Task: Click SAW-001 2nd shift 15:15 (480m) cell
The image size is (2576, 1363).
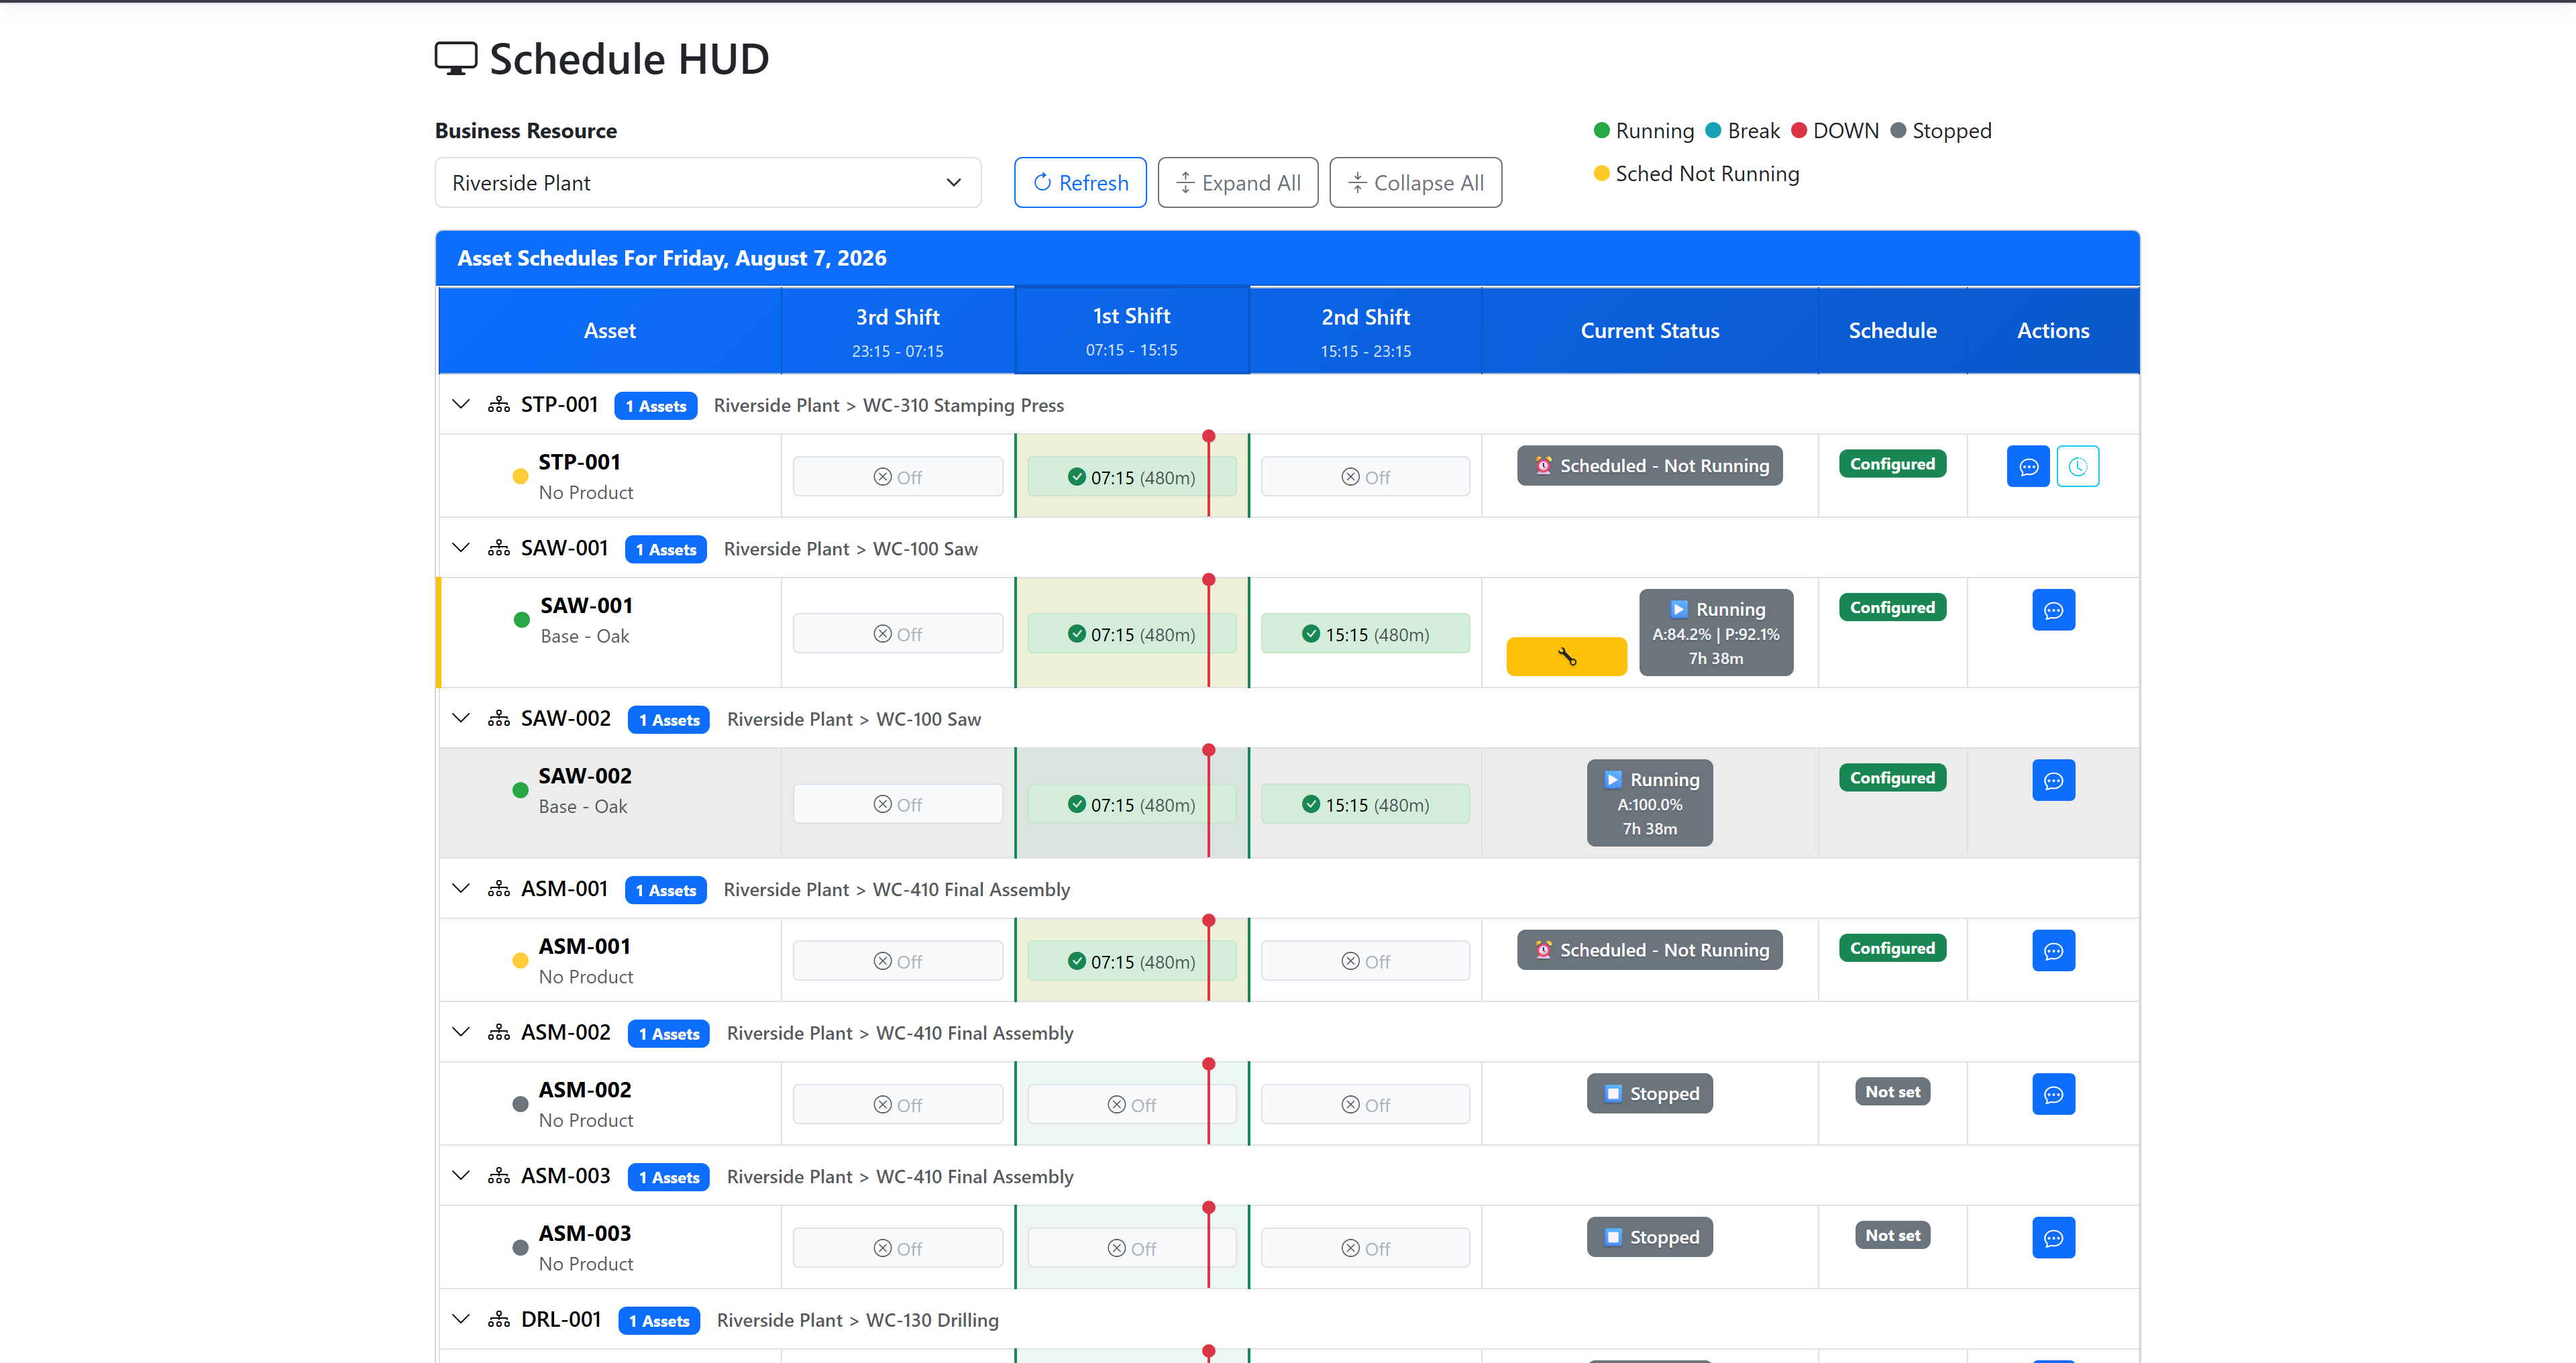Action: tap(1365, 634)
